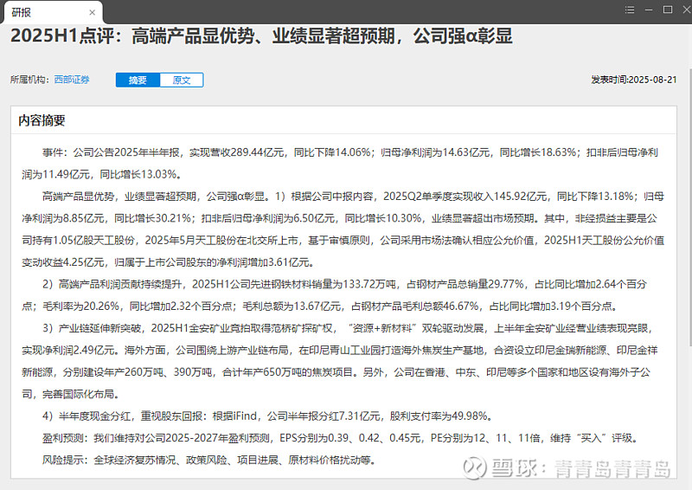Click the line 司,完善国际化布局
The height and width of the screenshot is (490, 692).
[x=71, y=394]
